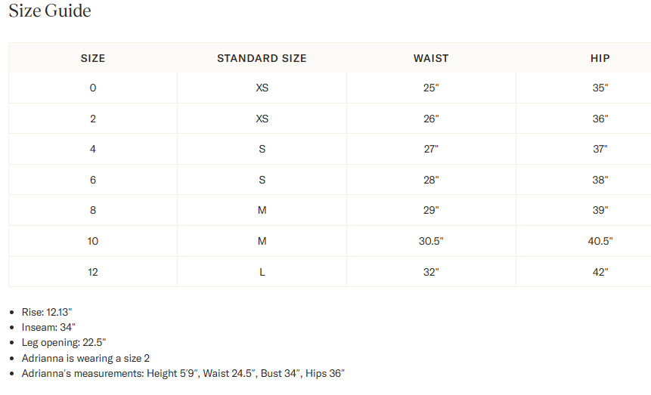Click the HIP column header
The height and width of the screenshot is (395, 651).
pos(600,58)
